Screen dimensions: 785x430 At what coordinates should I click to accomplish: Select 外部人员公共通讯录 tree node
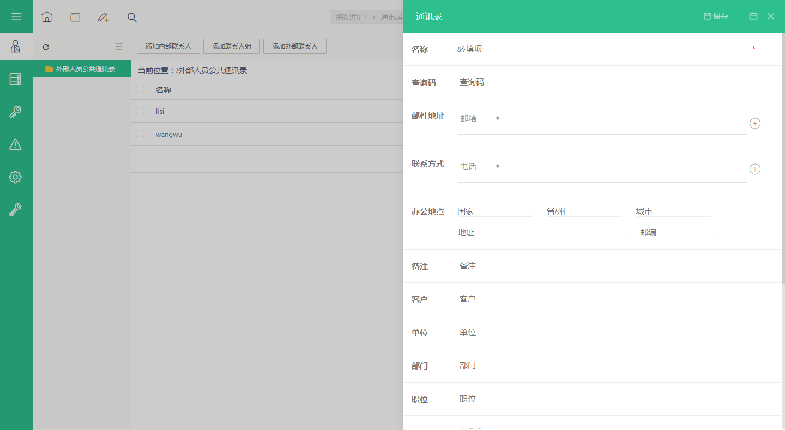(82, 69)
